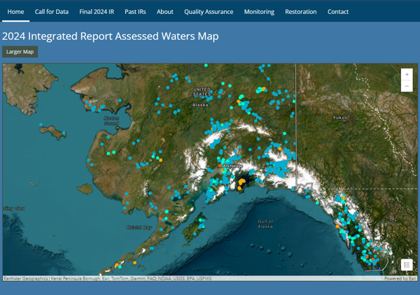
Task: Zoom out of the map
Action: click(407, 87)
